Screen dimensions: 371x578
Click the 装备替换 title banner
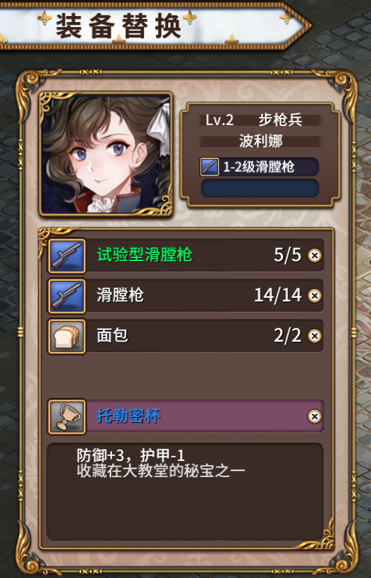pos(153,26)
